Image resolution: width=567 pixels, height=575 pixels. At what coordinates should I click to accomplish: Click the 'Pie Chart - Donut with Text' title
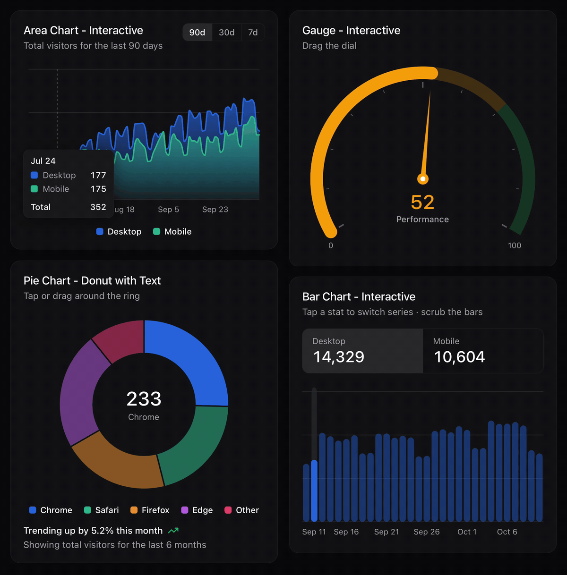(x=92, y=280)
